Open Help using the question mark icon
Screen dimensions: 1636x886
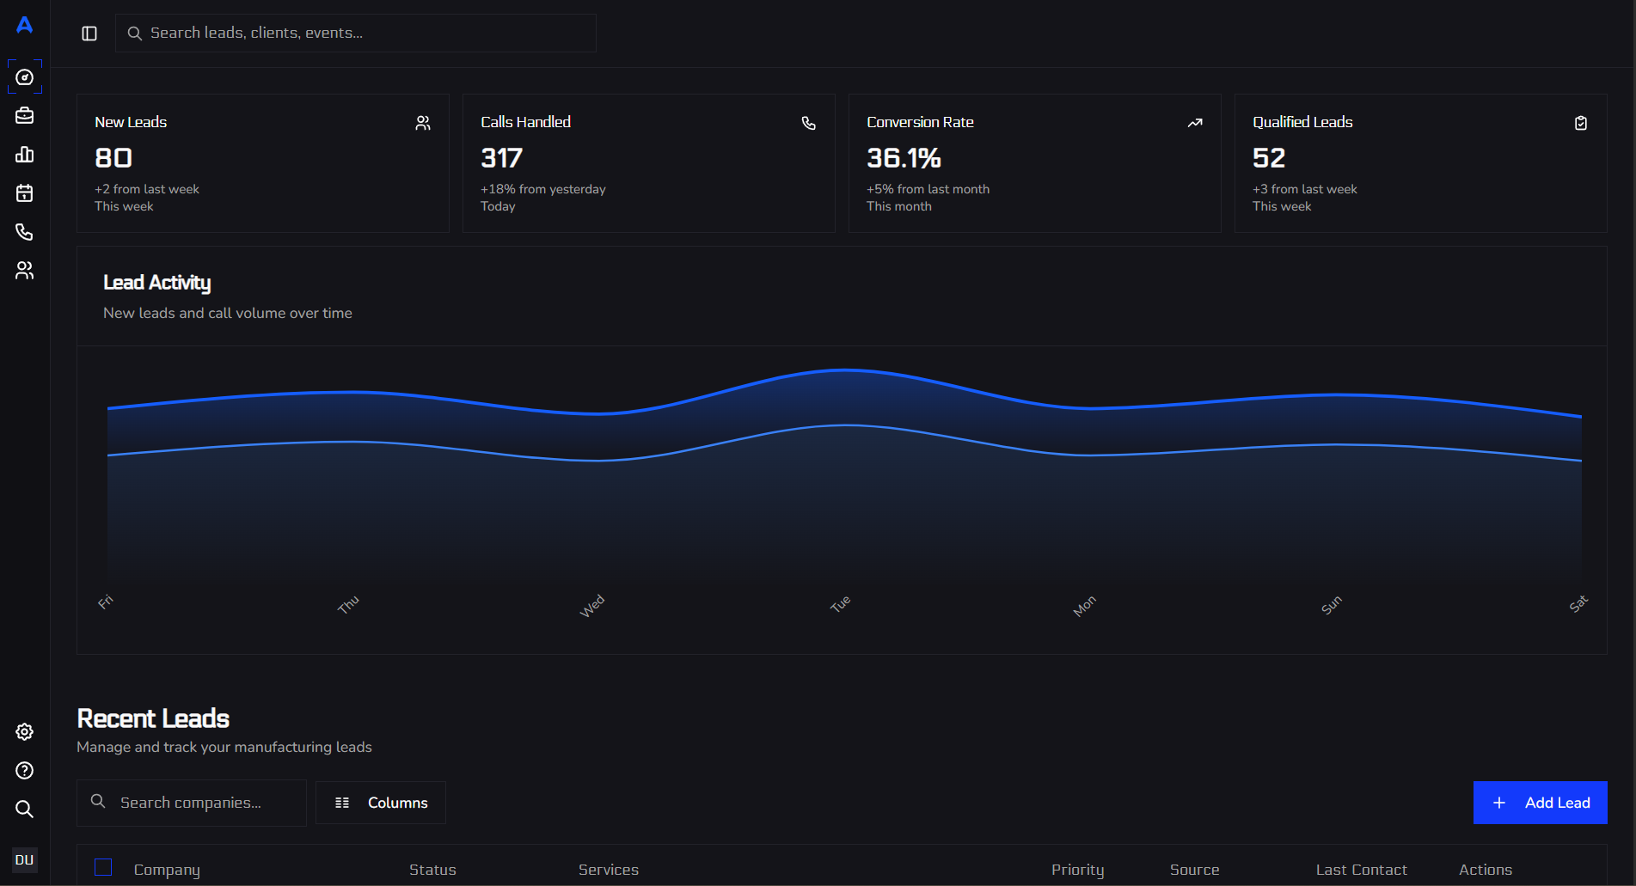(25, 770)
